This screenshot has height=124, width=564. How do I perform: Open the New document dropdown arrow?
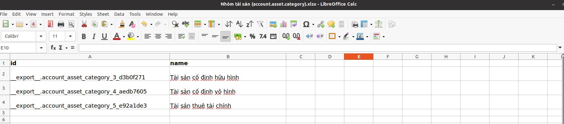pyautogui.click(x=12, y=24)
